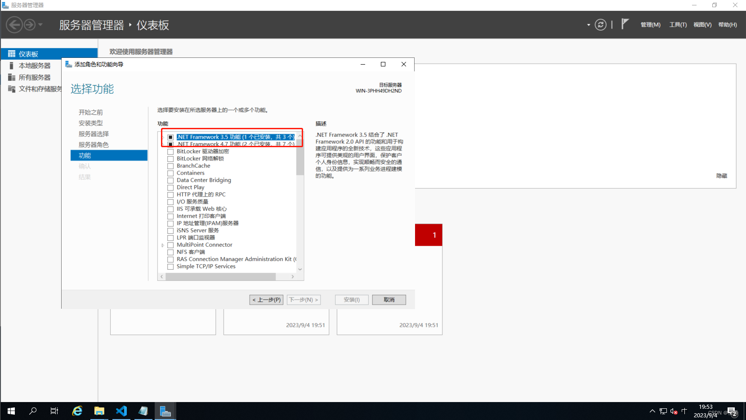Select 所有服务器 in the left sidebar
The width and height of the screenshot is (746, 420).
[x=35, y=77]
